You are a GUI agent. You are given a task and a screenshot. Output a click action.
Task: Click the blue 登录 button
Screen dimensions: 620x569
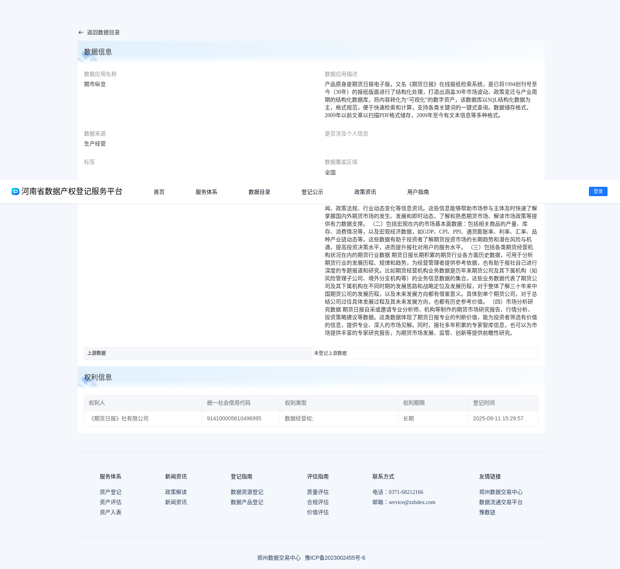[x=598, y=191]
